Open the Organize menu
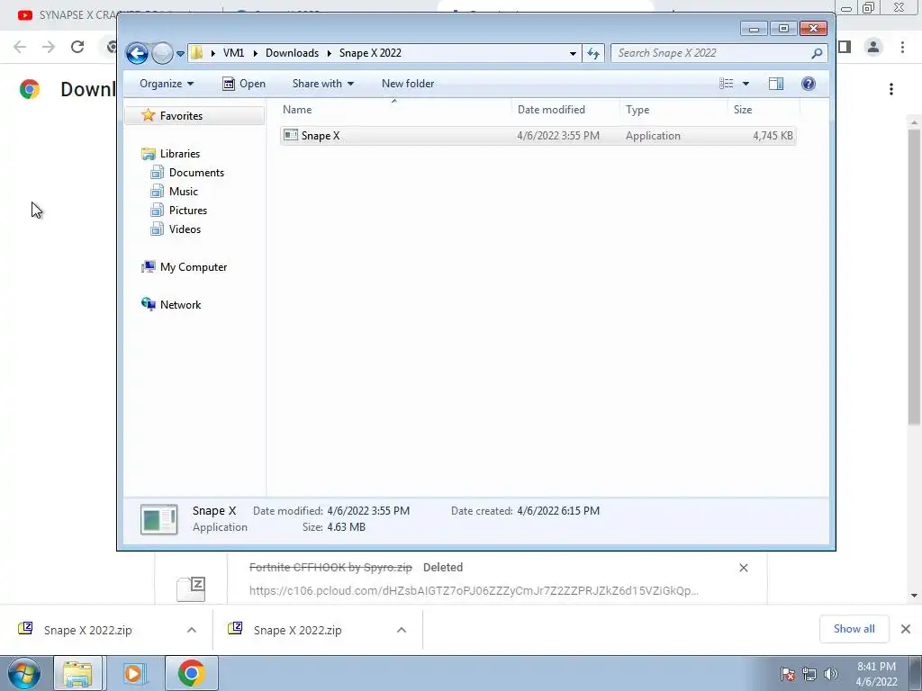This screenshot has height=691, width=922. click(x=167, y=84)
